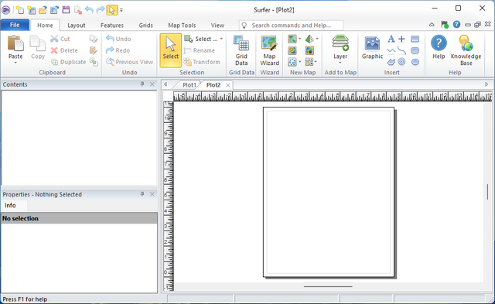Click the Previous View button
Image resolution: width=495 pixels, height=304 pixels.
click(129, 62)
